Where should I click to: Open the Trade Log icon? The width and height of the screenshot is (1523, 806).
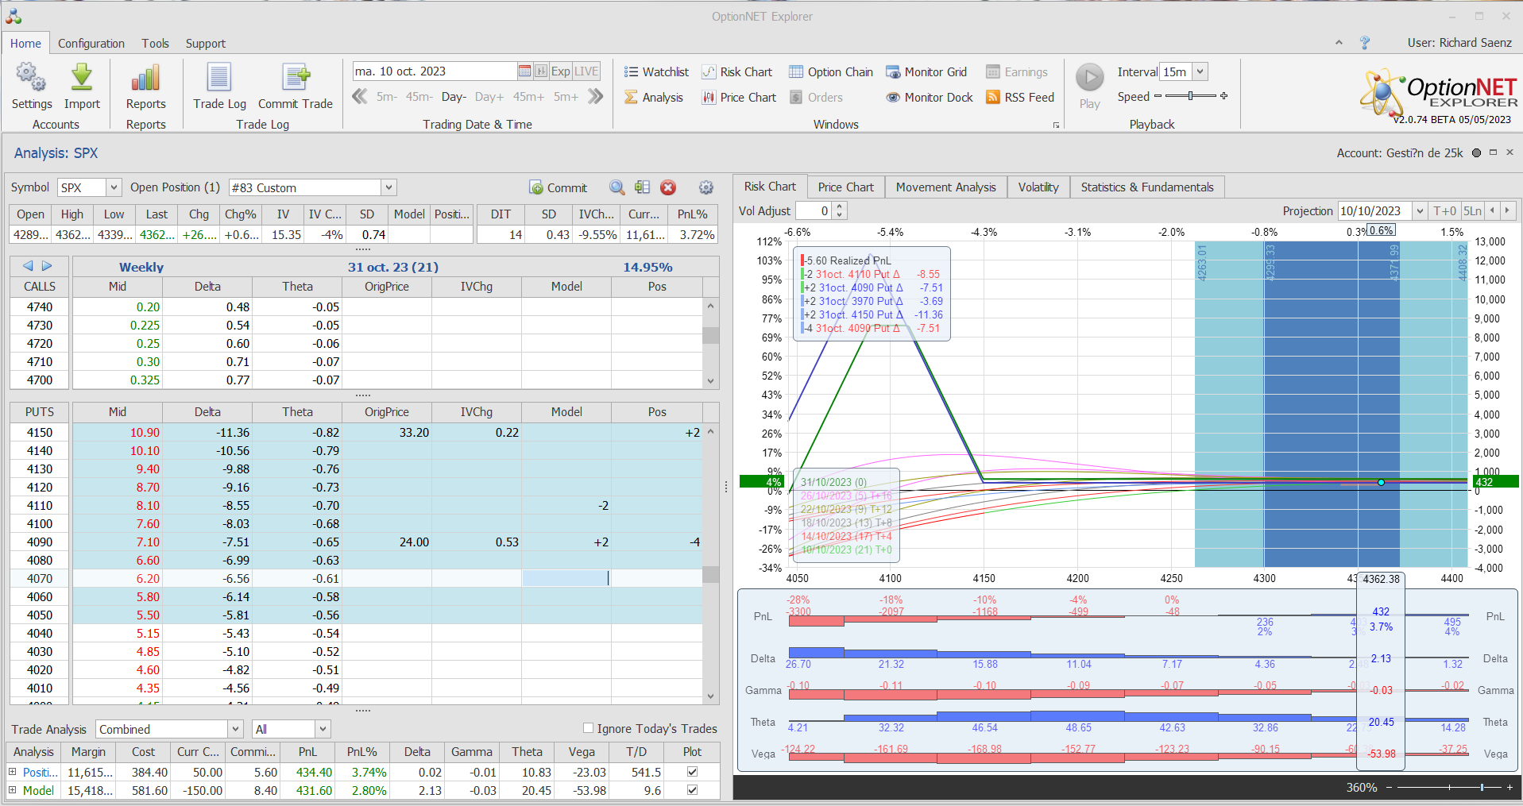(219, 78)
